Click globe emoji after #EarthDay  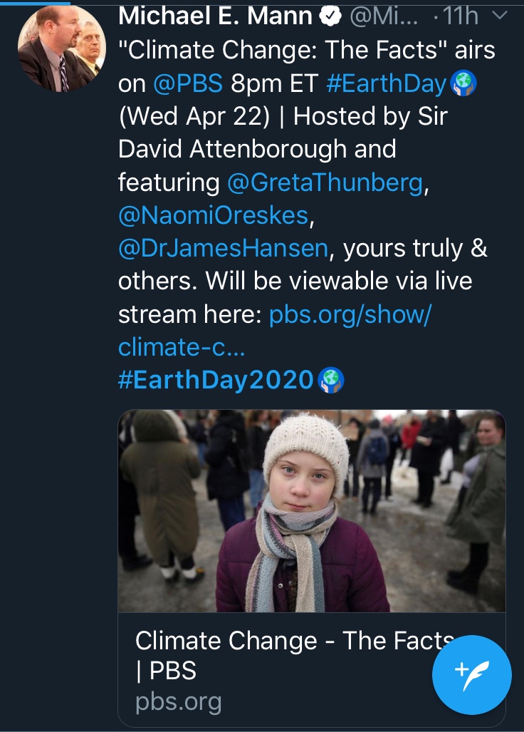[463, 84]
